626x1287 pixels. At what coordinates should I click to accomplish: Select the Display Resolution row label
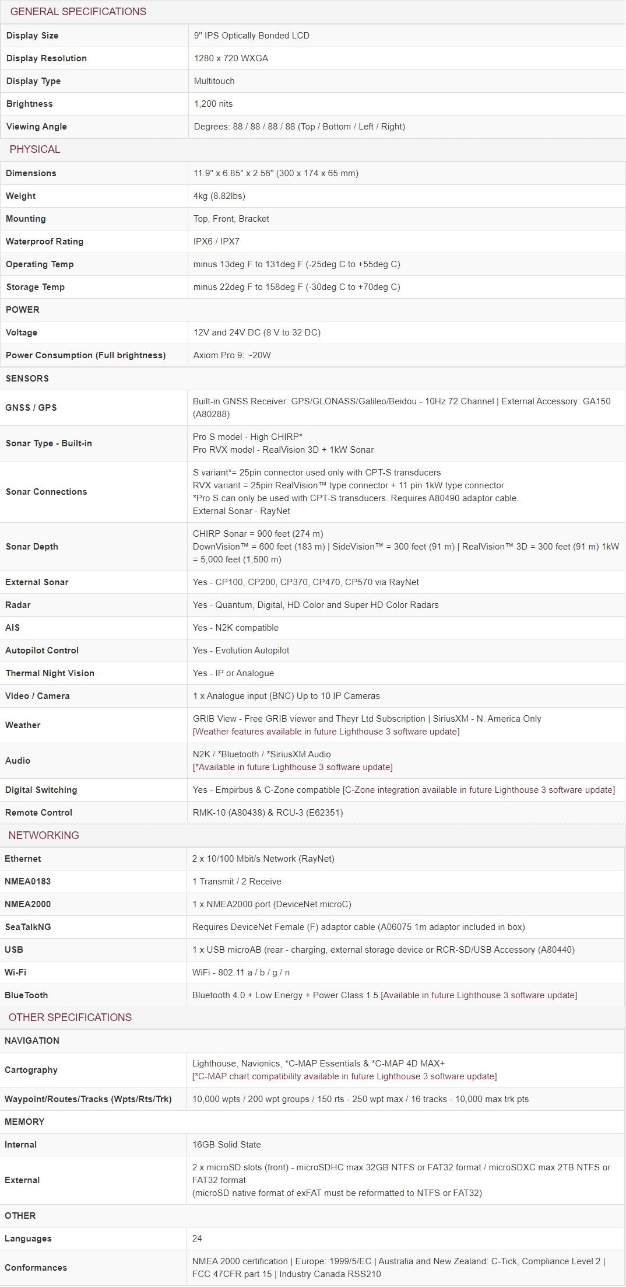pyautogui.click(x=47, y=58)
